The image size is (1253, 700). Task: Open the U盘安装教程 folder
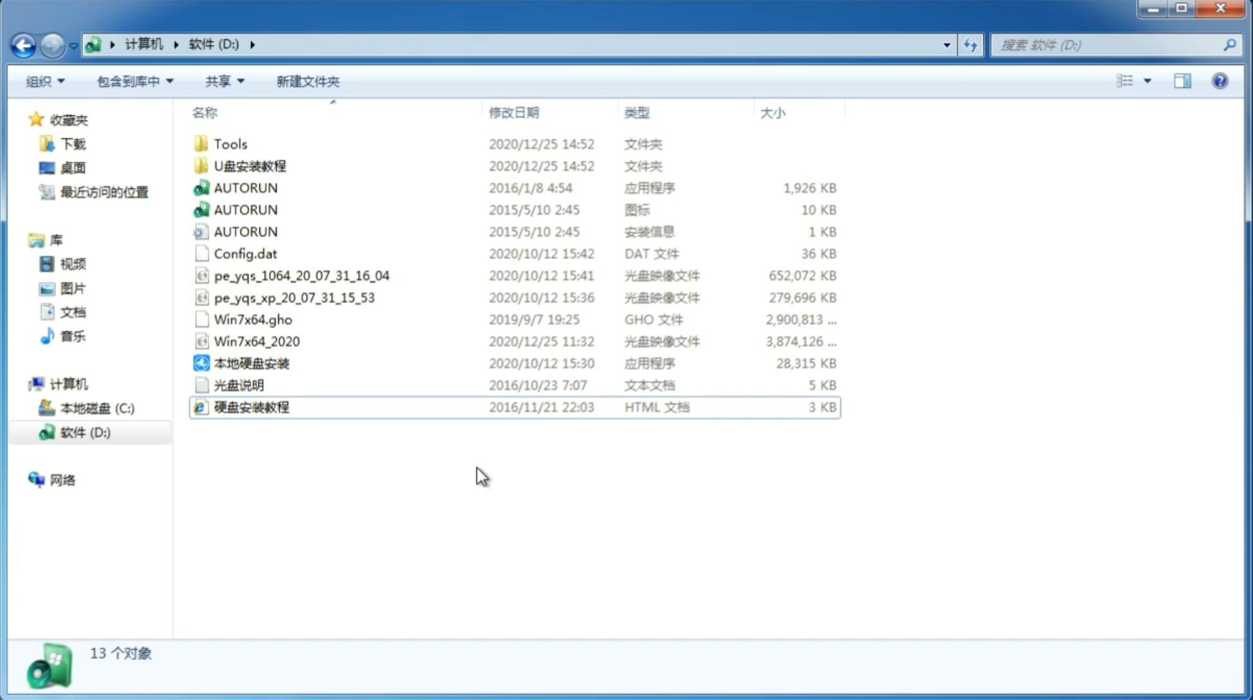pyautogui.click(x=250, y=165)
